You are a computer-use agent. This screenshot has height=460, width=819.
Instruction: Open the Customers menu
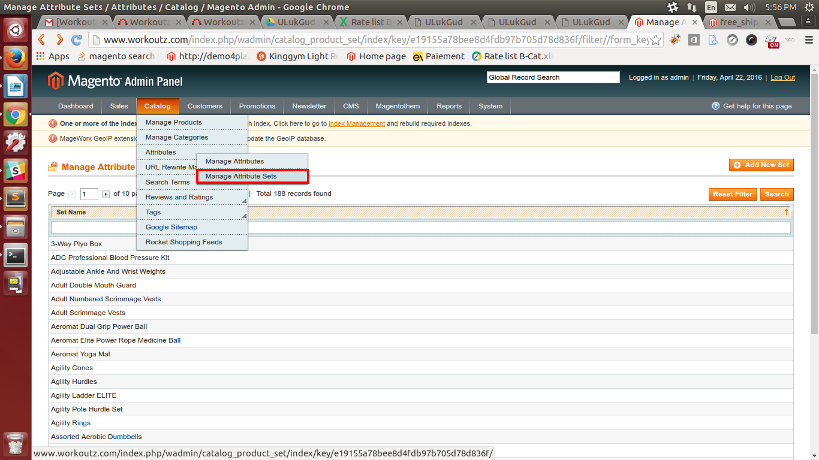(x=205, y=106)
